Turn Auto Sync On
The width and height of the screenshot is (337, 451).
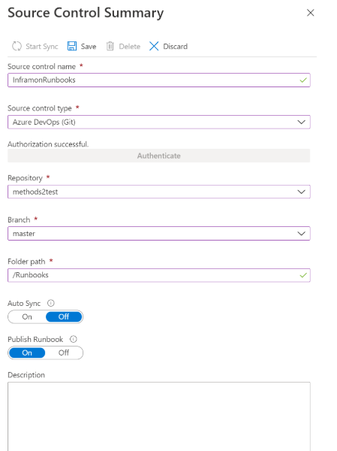click(x=27, y=316)
